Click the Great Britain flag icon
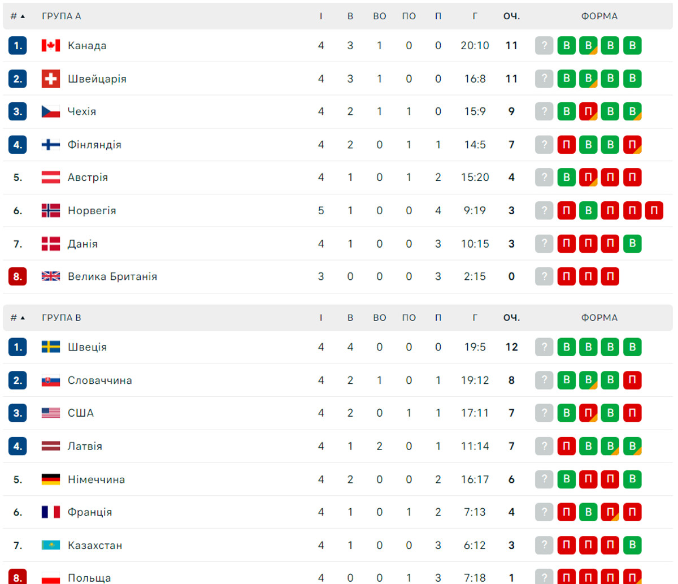The height and width of the screenshot is (584, 678). tap(51, 276)
